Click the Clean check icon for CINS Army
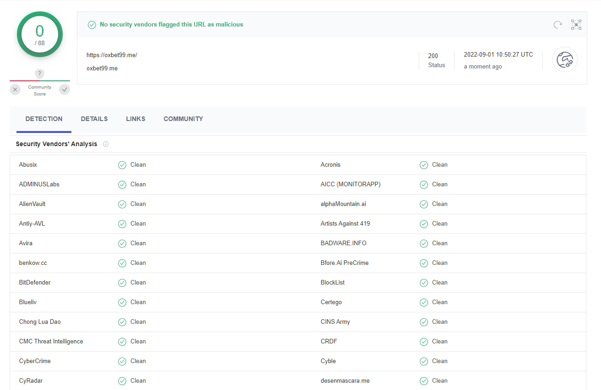601x390 pixels. click(x=424, y=322)
